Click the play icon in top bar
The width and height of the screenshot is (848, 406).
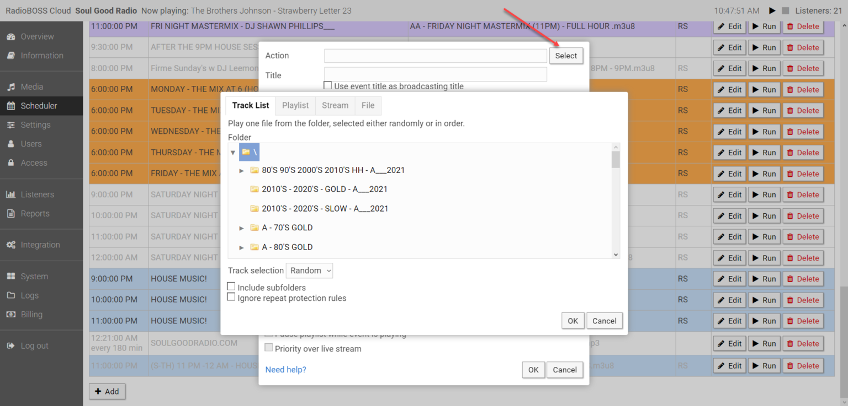point(772,11)
